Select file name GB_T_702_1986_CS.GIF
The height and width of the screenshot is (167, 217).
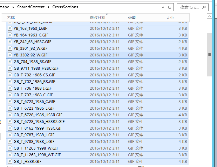pyautogui.click(x=34, y=75)
